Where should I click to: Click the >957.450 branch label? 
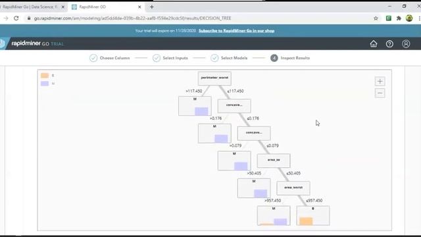[x=272, y=201]
